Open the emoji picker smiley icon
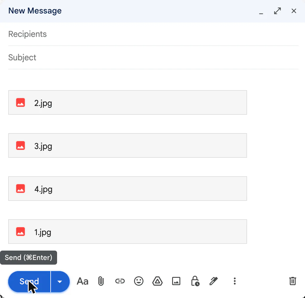This screenshot has width=305, height=298. click(139, 281)
